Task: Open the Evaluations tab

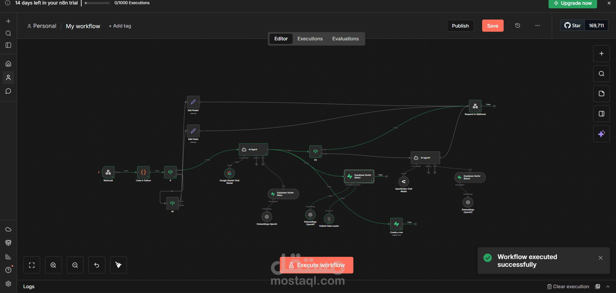Action: pyautogui.click(x=345, y=39)
